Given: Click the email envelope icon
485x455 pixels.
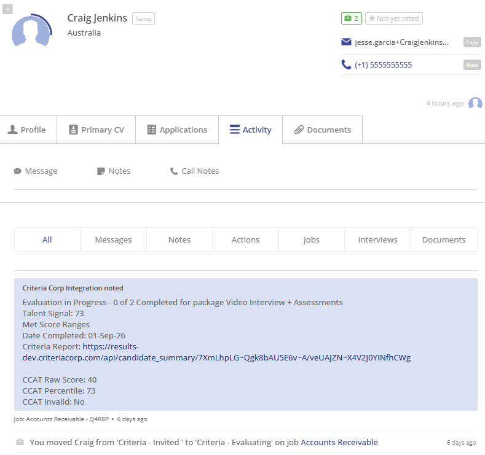Looking at the screenshot, I should (346, 42).
